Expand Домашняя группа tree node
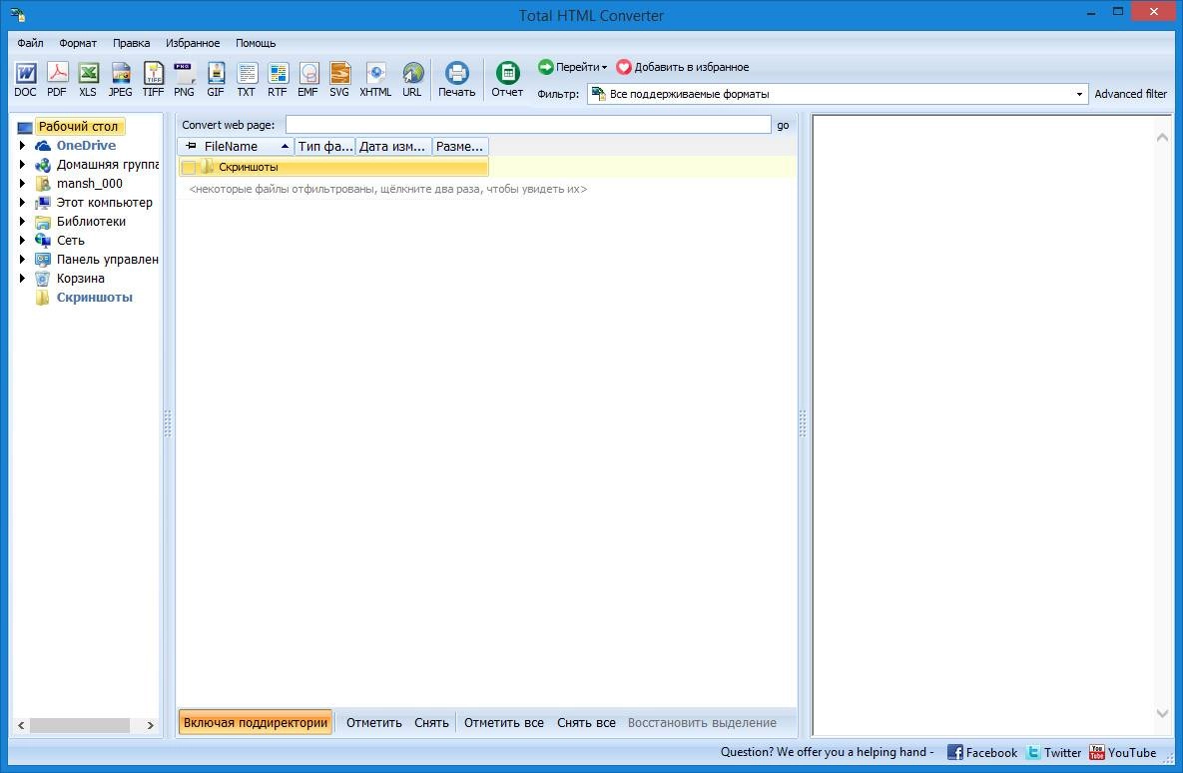1183x773 pixels. tap(22, 165)
